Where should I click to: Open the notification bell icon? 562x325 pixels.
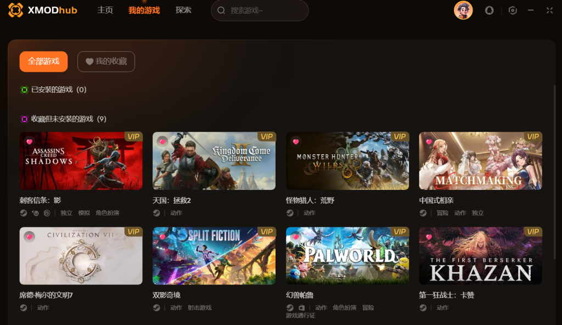(489, 10)
